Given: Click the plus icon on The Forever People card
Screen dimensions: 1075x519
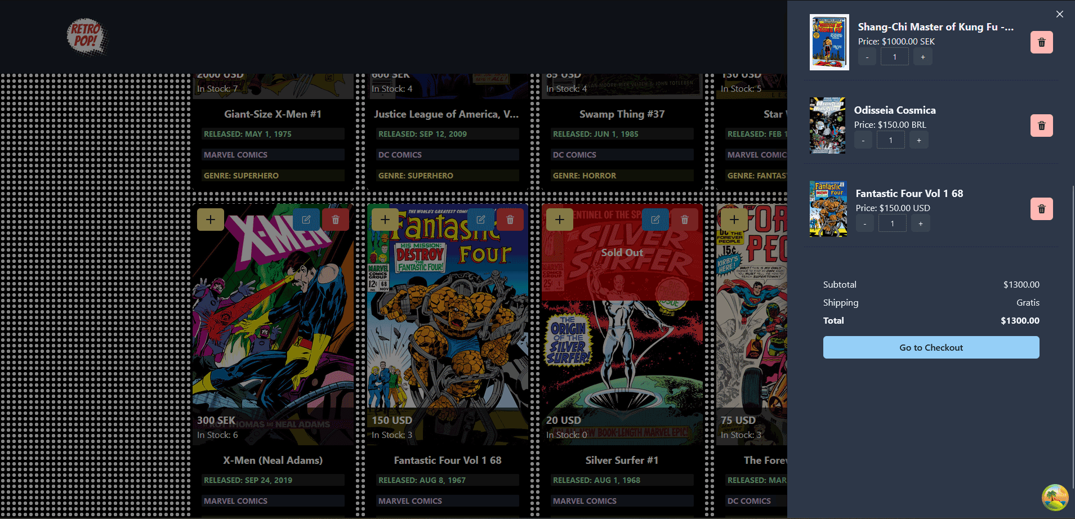Looking at the screenshot, I should point(734,219).
